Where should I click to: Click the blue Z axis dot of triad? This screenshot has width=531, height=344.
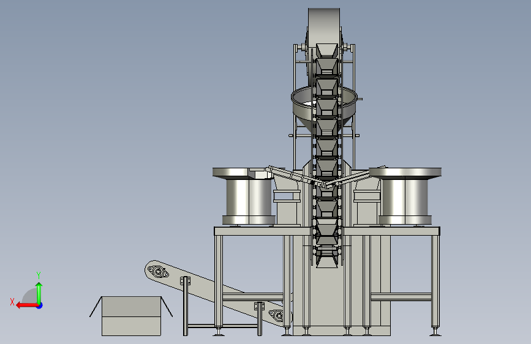click(40, 305)
